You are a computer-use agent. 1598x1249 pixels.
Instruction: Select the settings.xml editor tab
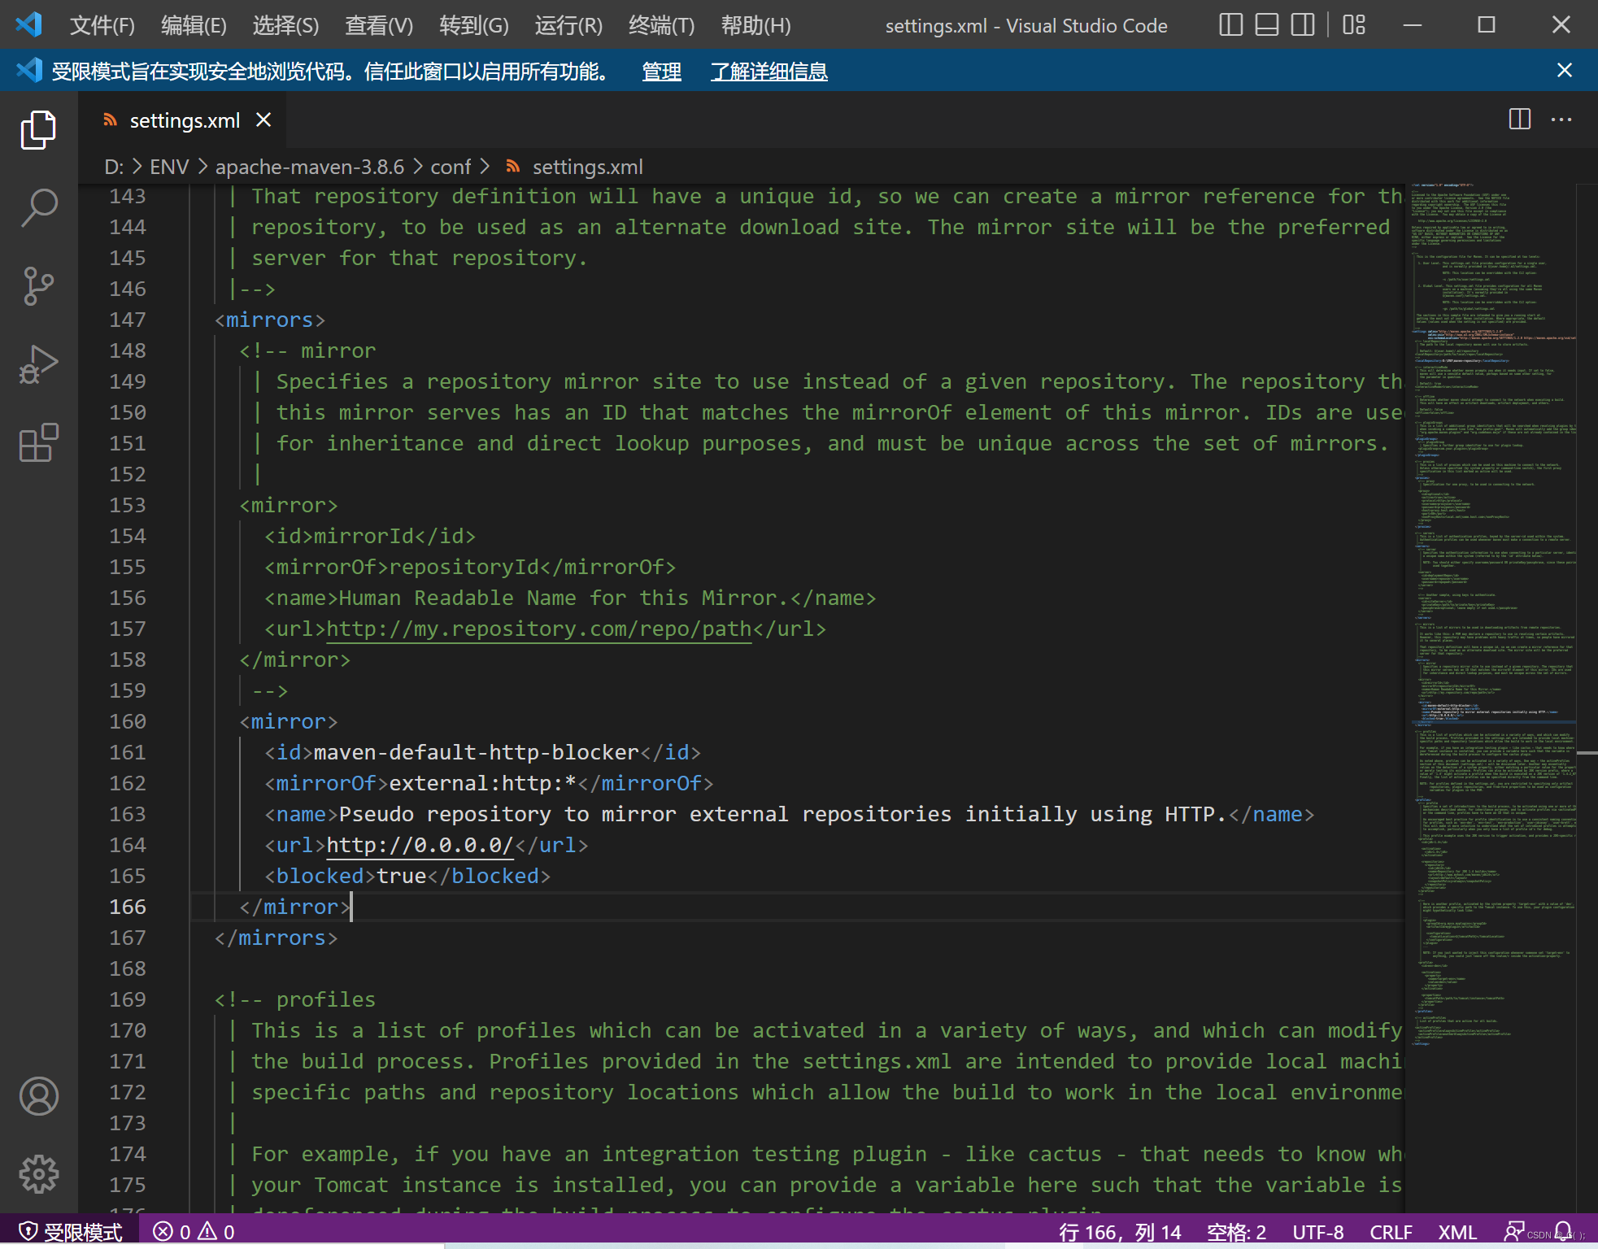pyautogui.click(x=184, y=120)
